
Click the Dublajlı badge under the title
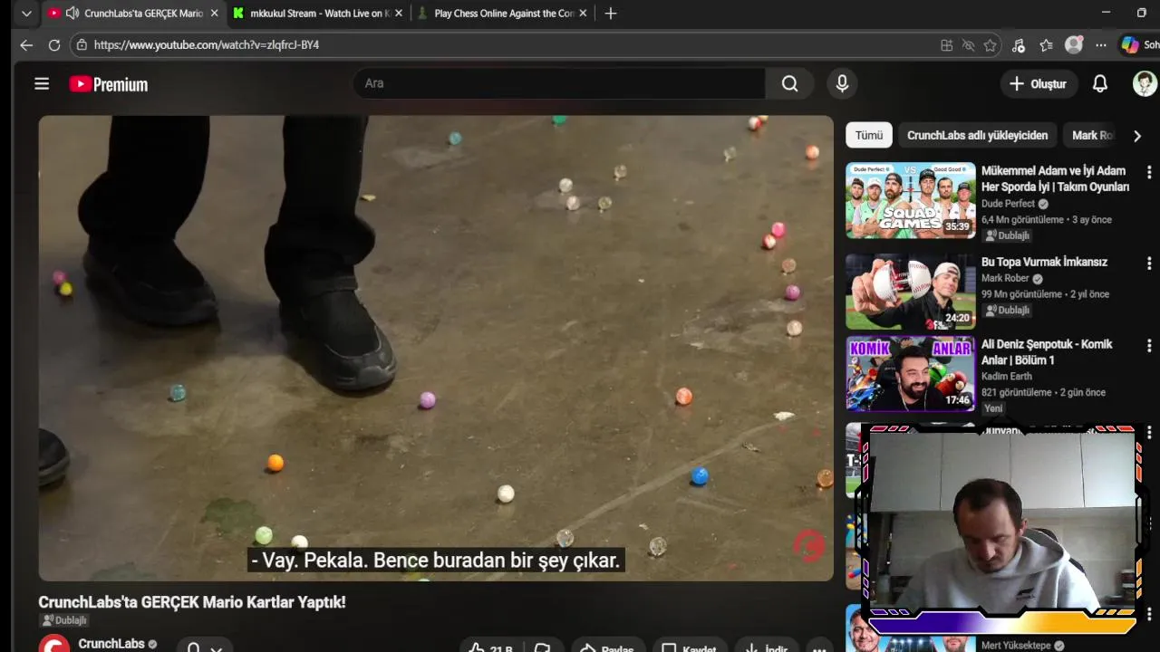pyautogui.click(x=63, y=620)
